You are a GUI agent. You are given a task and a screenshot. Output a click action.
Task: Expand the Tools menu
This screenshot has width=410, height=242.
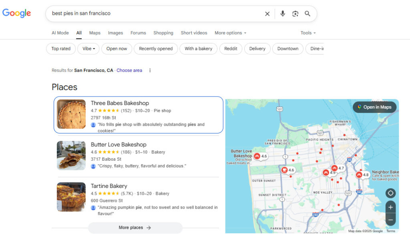coord(308,33)
